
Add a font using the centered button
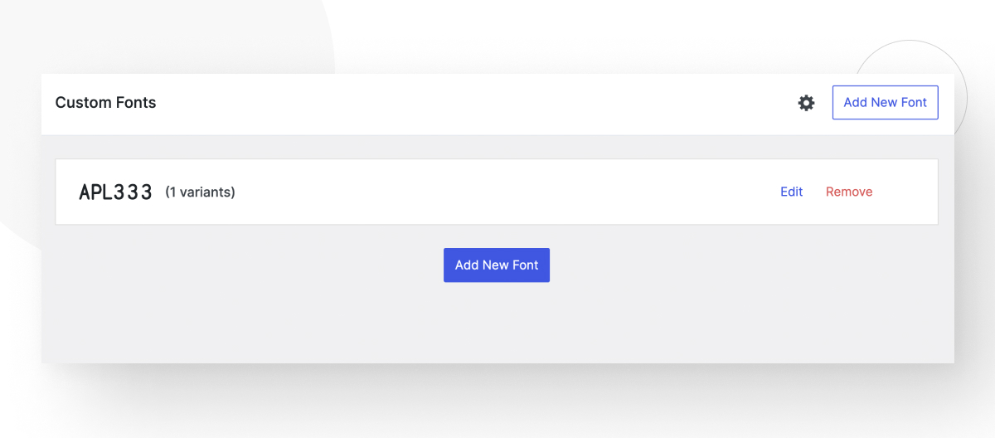click(496, 265)
